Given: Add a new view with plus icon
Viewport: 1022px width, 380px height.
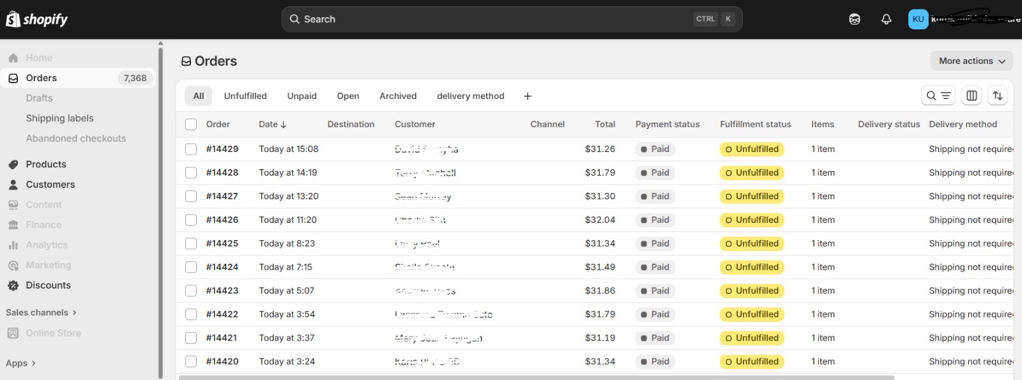Looking at the screenshot, I should [528, 96].
